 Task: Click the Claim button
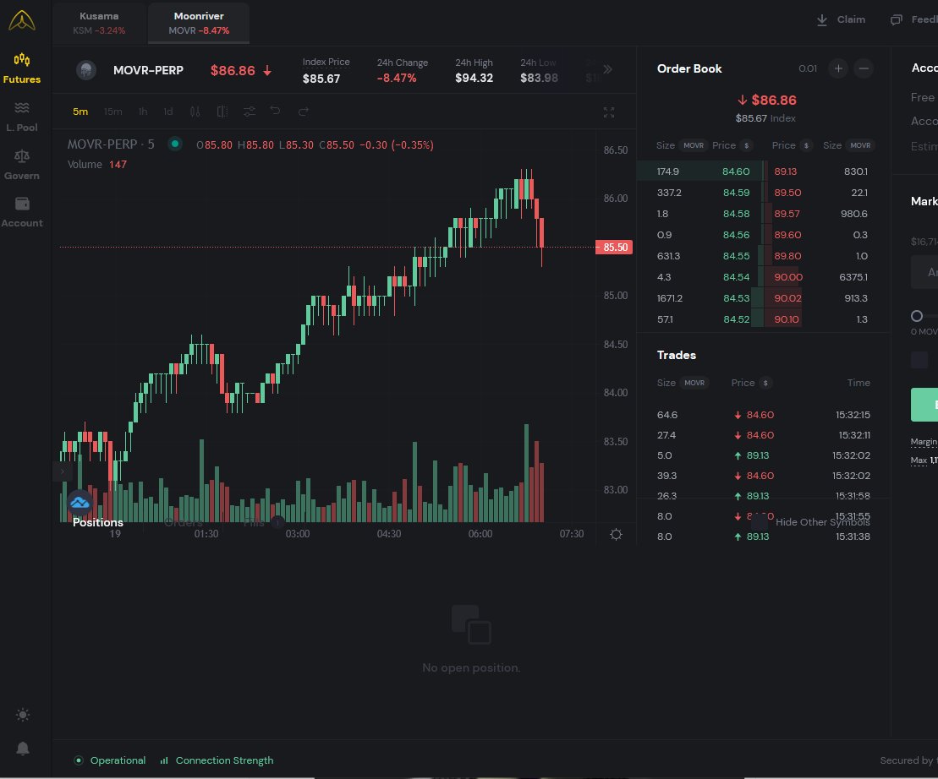click(841, 19)
